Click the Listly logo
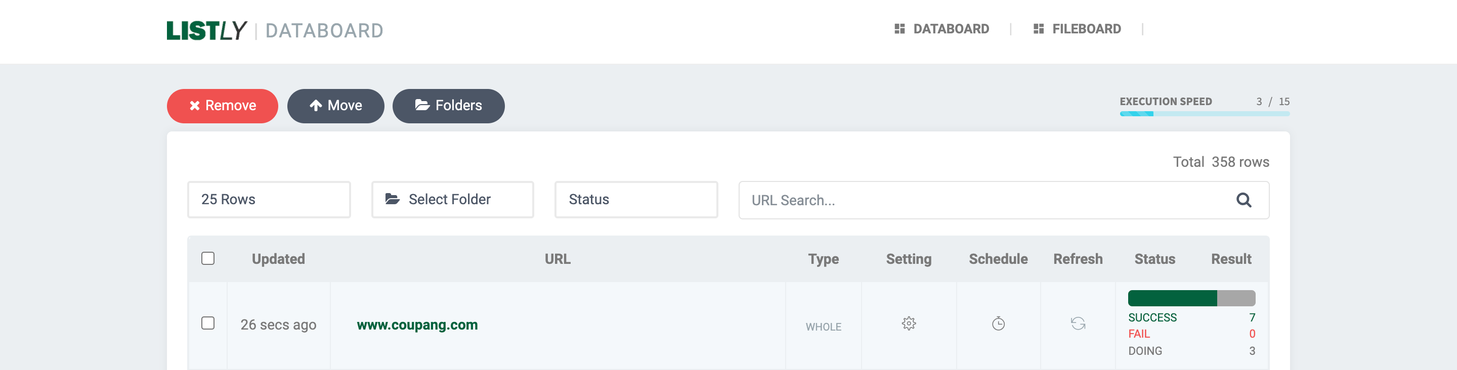1457x370 pixels. pos(206,30)
